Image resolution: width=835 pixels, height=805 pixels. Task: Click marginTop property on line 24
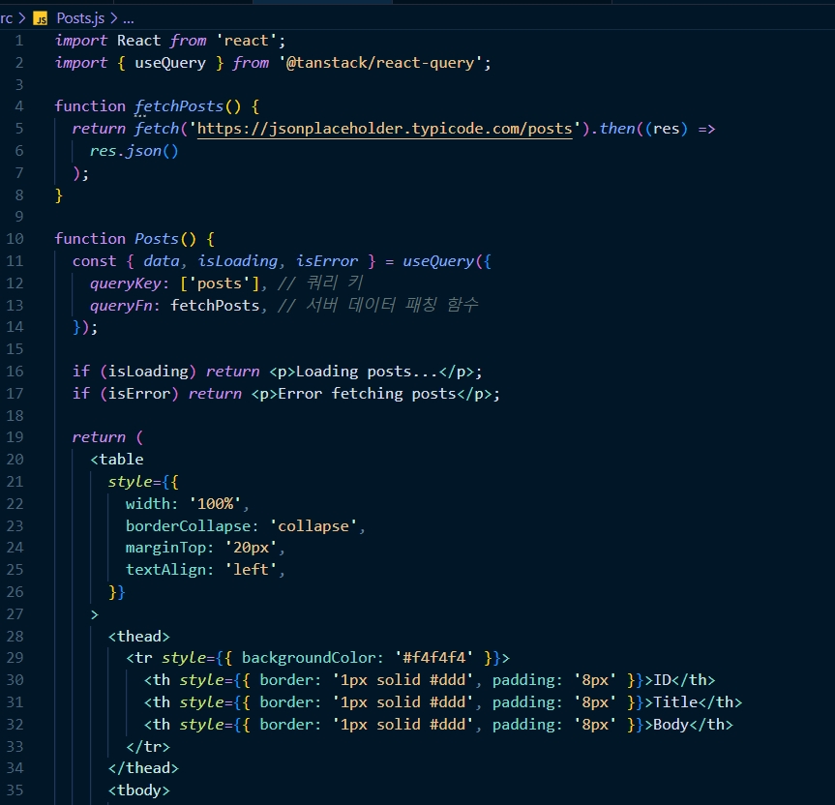point(165,548)
